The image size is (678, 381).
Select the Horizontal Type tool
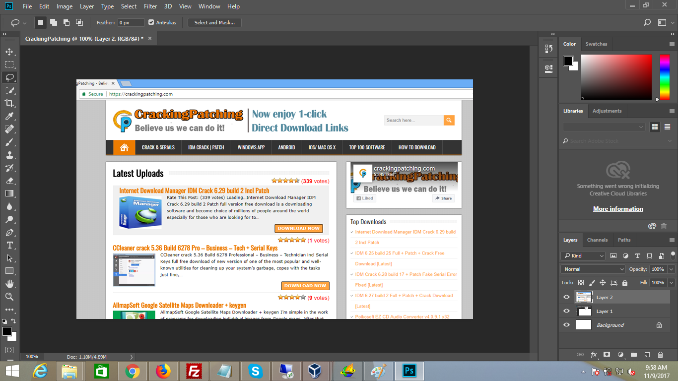pyautogui.click(x=9, y=245)
